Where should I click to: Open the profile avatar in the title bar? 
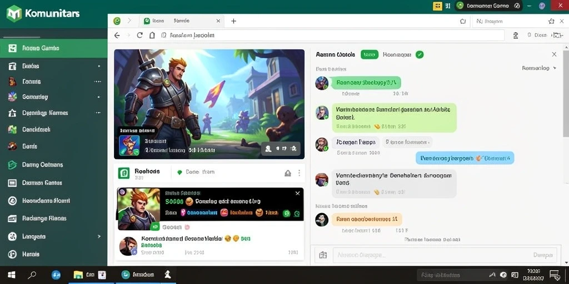(x=542, y=6)
